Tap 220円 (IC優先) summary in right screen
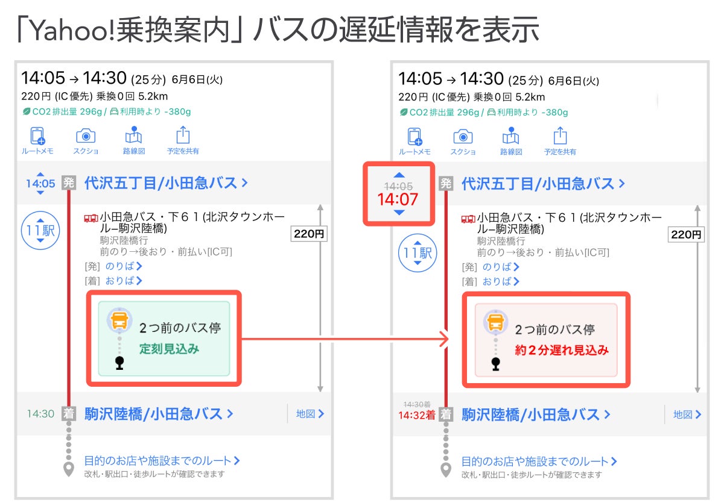Image resolution: width=724 pixels, height=503 pixels. pos(434,97)
